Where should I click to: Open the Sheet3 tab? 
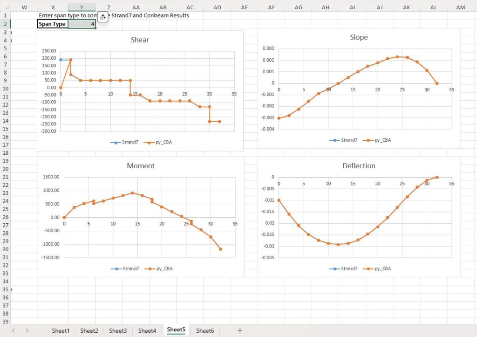(118, 330)
